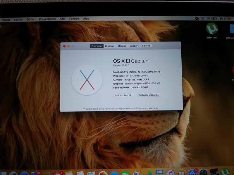Click the System Report button

124,95
